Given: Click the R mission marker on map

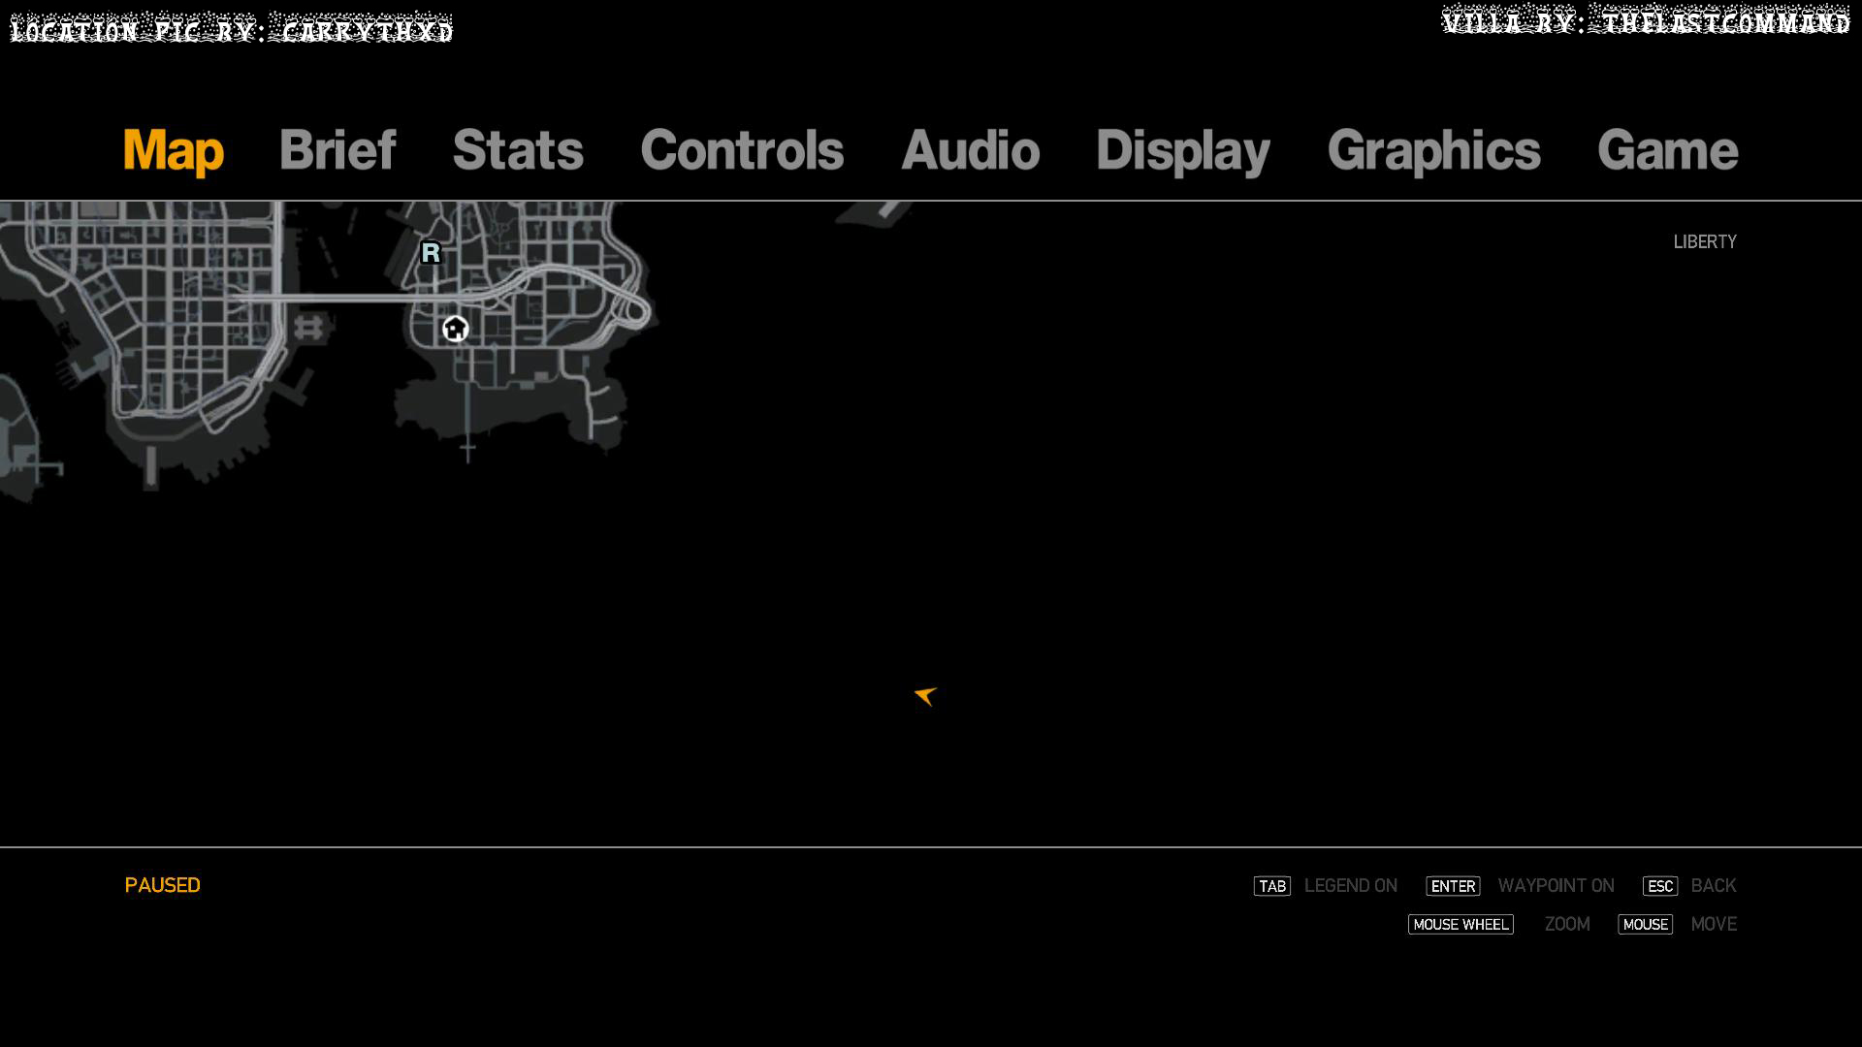Looking at the screenshot, I should 432,253.
